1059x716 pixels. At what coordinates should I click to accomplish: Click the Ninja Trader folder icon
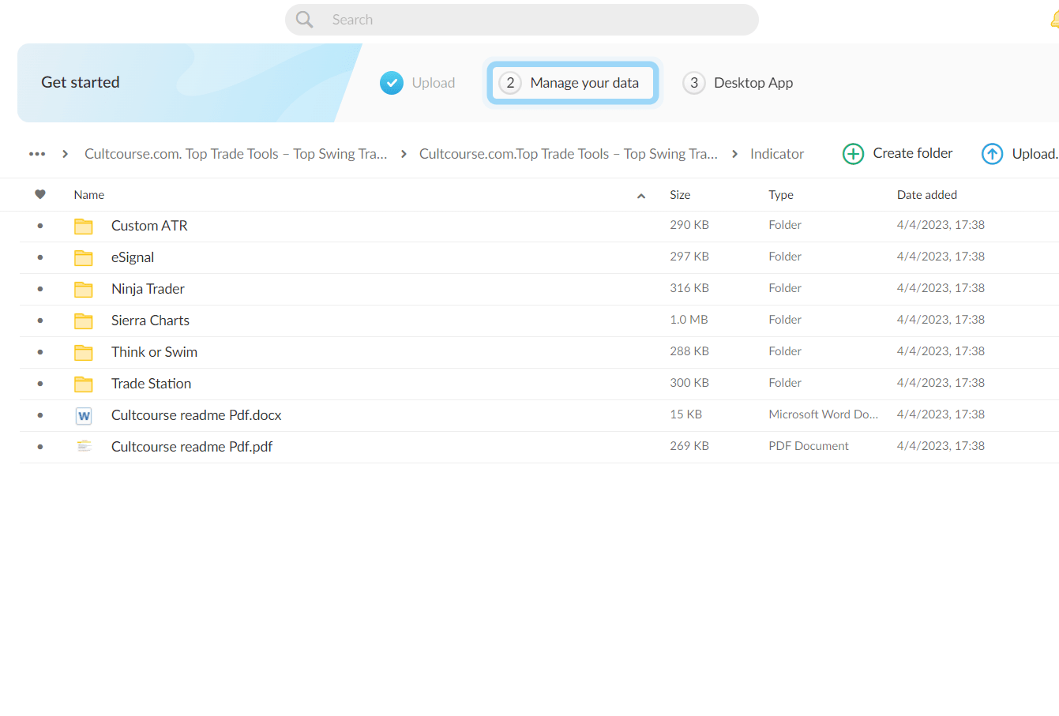tap(84, 290)
